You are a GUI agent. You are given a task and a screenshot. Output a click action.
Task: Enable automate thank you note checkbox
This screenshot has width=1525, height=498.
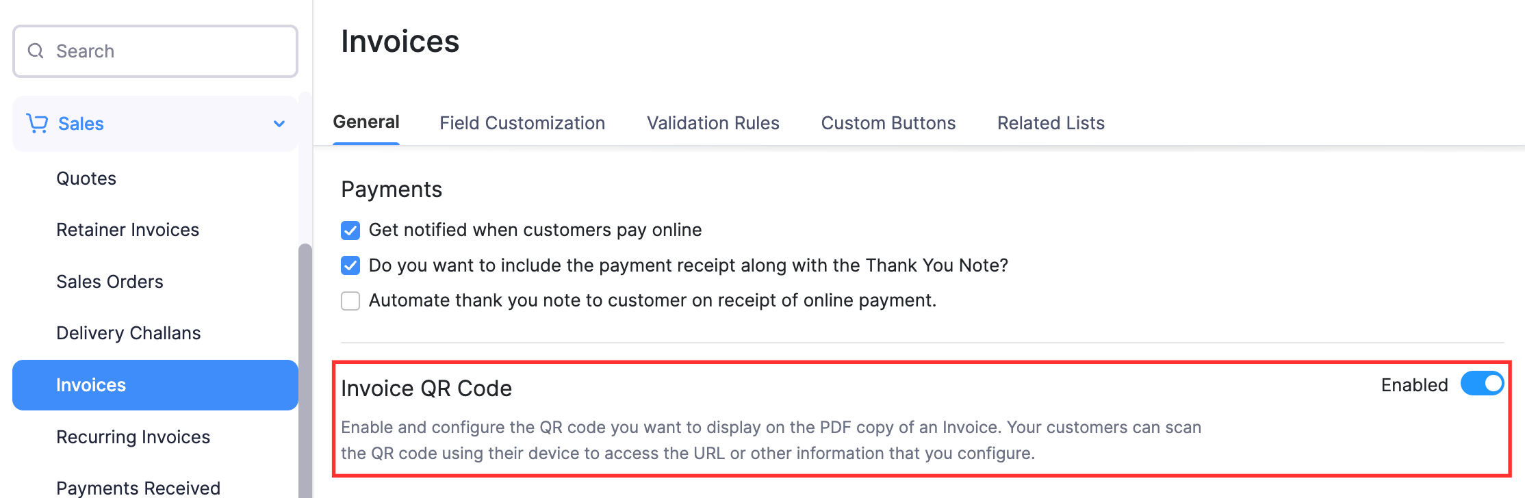pyautogui.click(x=350, y=301)
